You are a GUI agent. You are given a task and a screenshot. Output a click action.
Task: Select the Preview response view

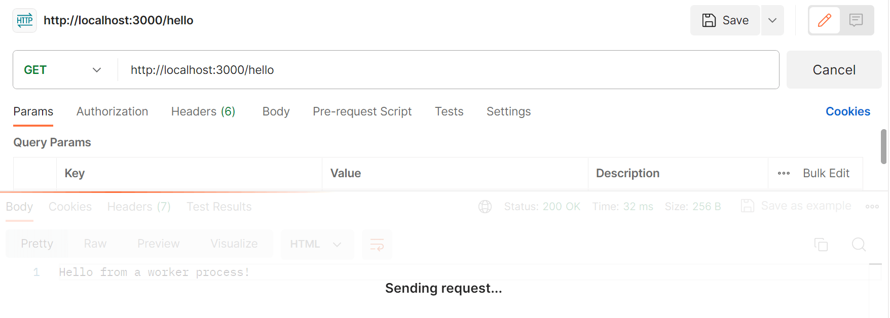point(158,244)
